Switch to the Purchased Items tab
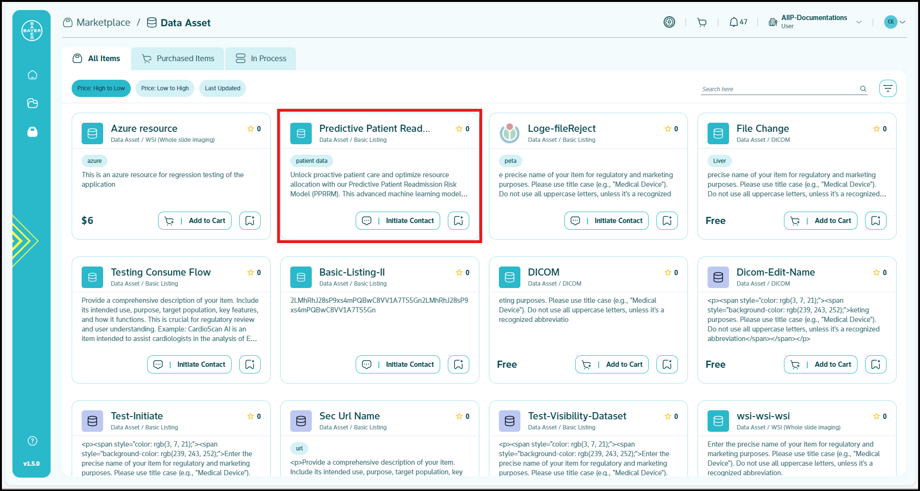 point(178,59)
